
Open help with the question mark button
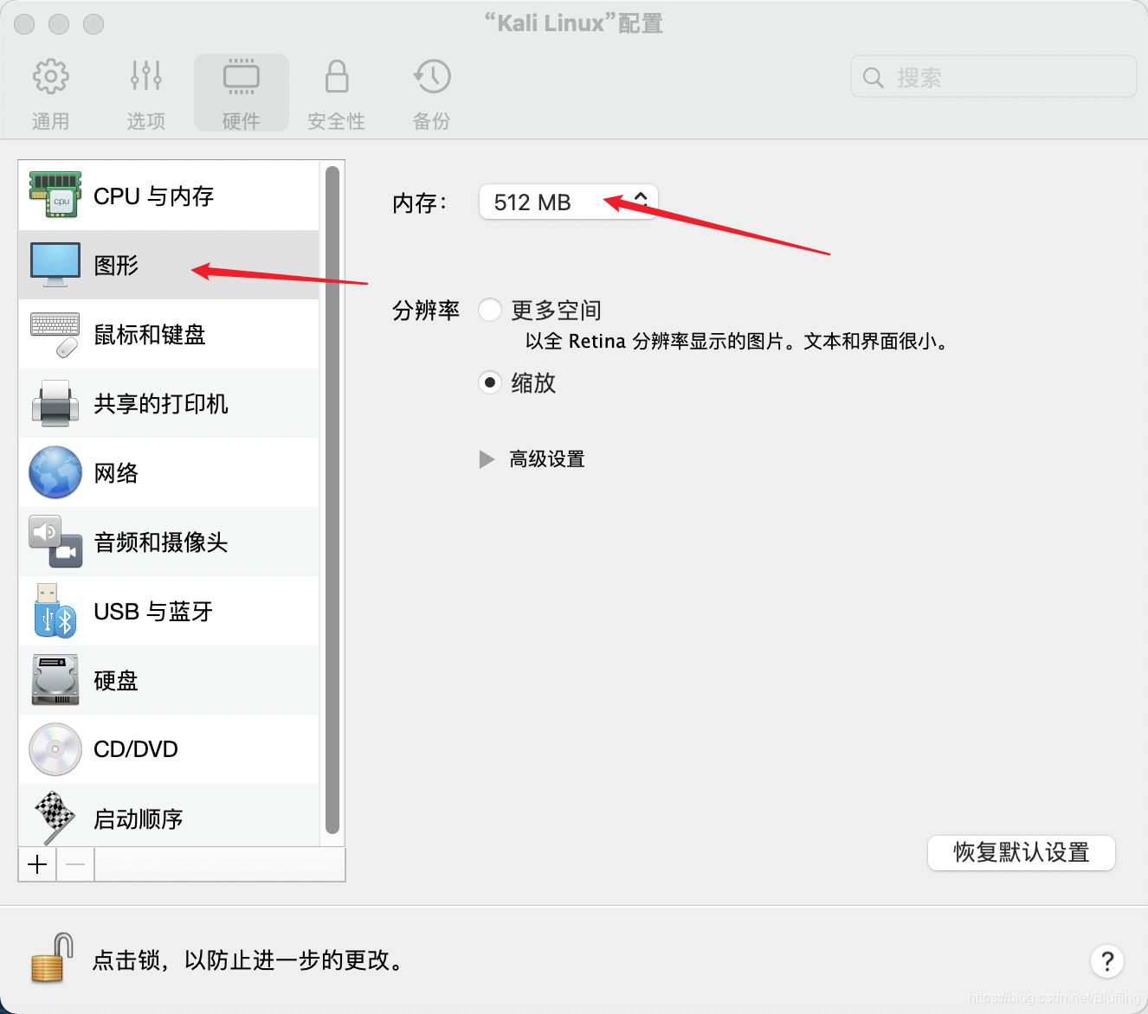1106,961
